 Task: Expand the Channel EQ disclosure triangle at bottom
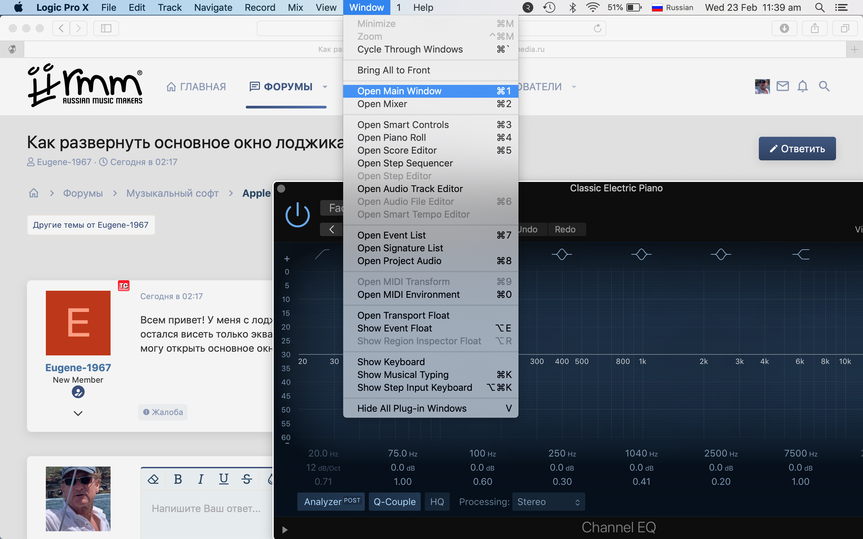point(285,530)
